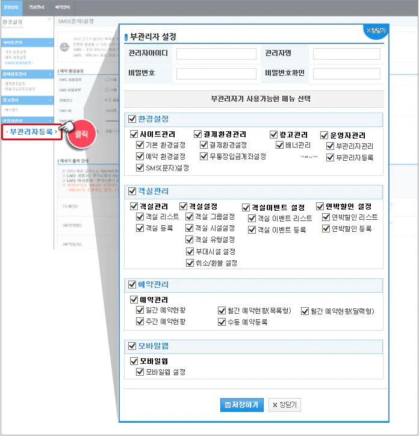The width and height of the screenshot is (419, 436).
Task: Open SMS(문자)설정 in the sidebar
Action: coord(18,63)
